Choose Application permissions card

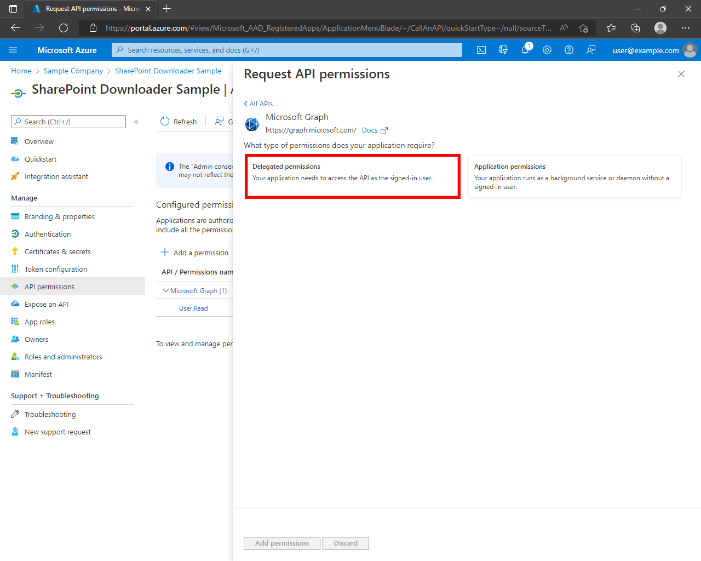[574, 176]
